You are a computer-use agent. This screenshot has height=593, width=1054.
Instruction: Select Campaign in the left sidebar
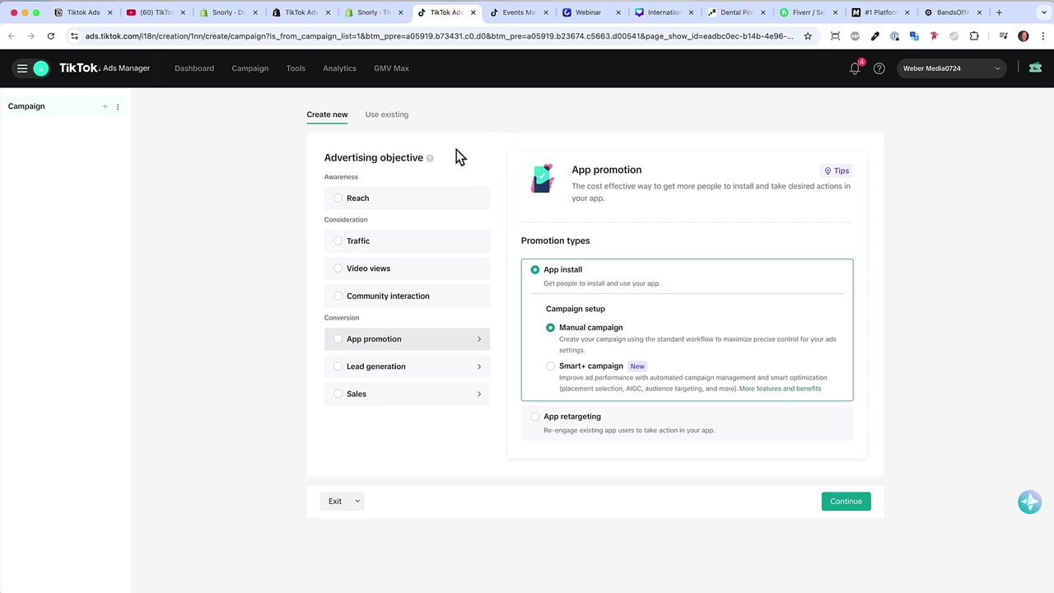pyautogui.click(x=26, y=106)
